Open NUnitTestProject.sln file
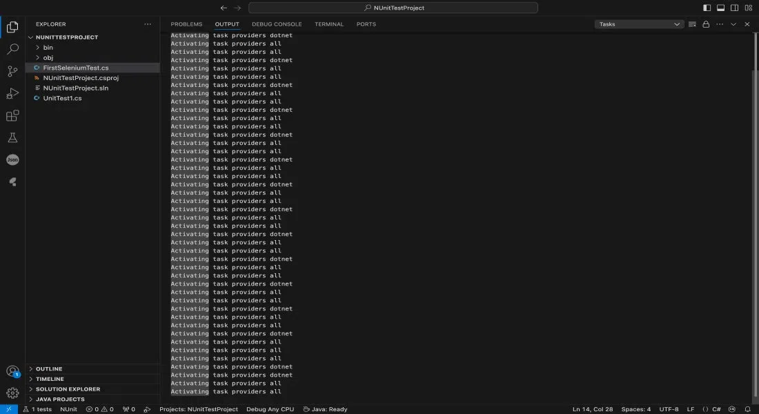This screenshot has width=759, height=414. (92, 88)
